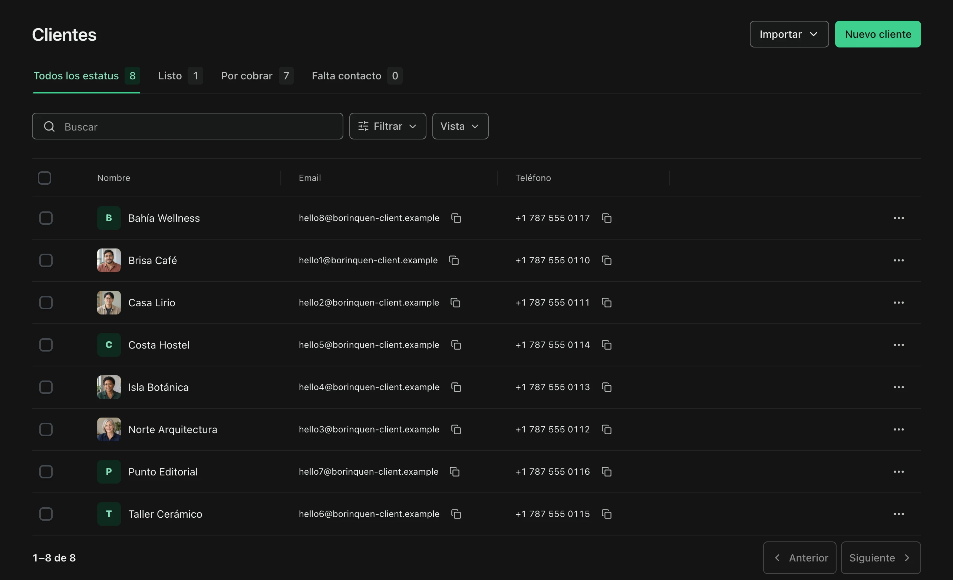Click the Norte Arquitectura name
Viewport: 953px width, 580px height.
coord(172,429)
